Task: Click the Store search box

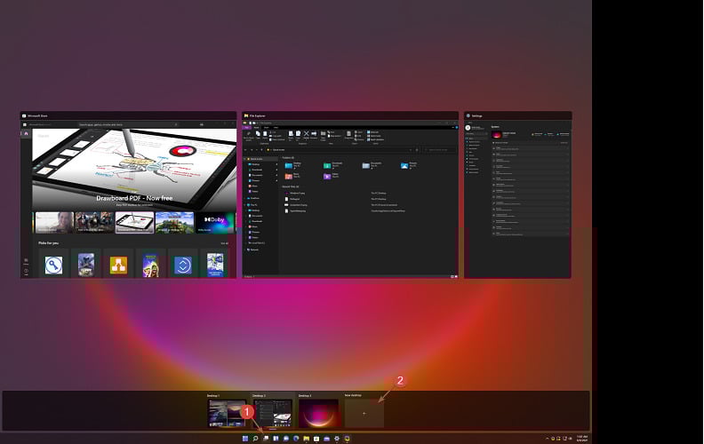Action: pyautogui.click(x=128, y=124)
